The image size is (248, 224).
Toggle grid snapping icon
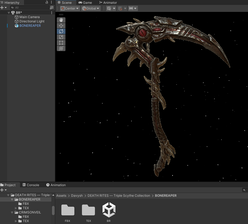coord(120,8)
